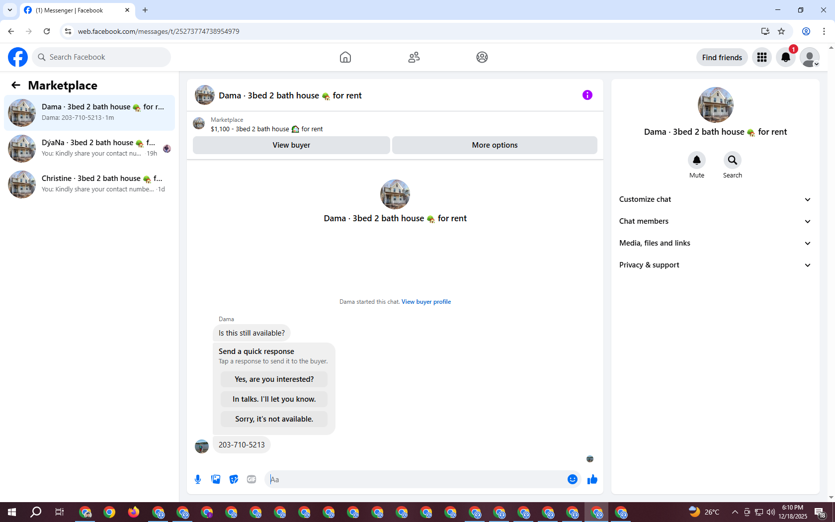Select the Messenger | Facebook browser tab
The image size is (835, 522).
(x=77, y=10)
